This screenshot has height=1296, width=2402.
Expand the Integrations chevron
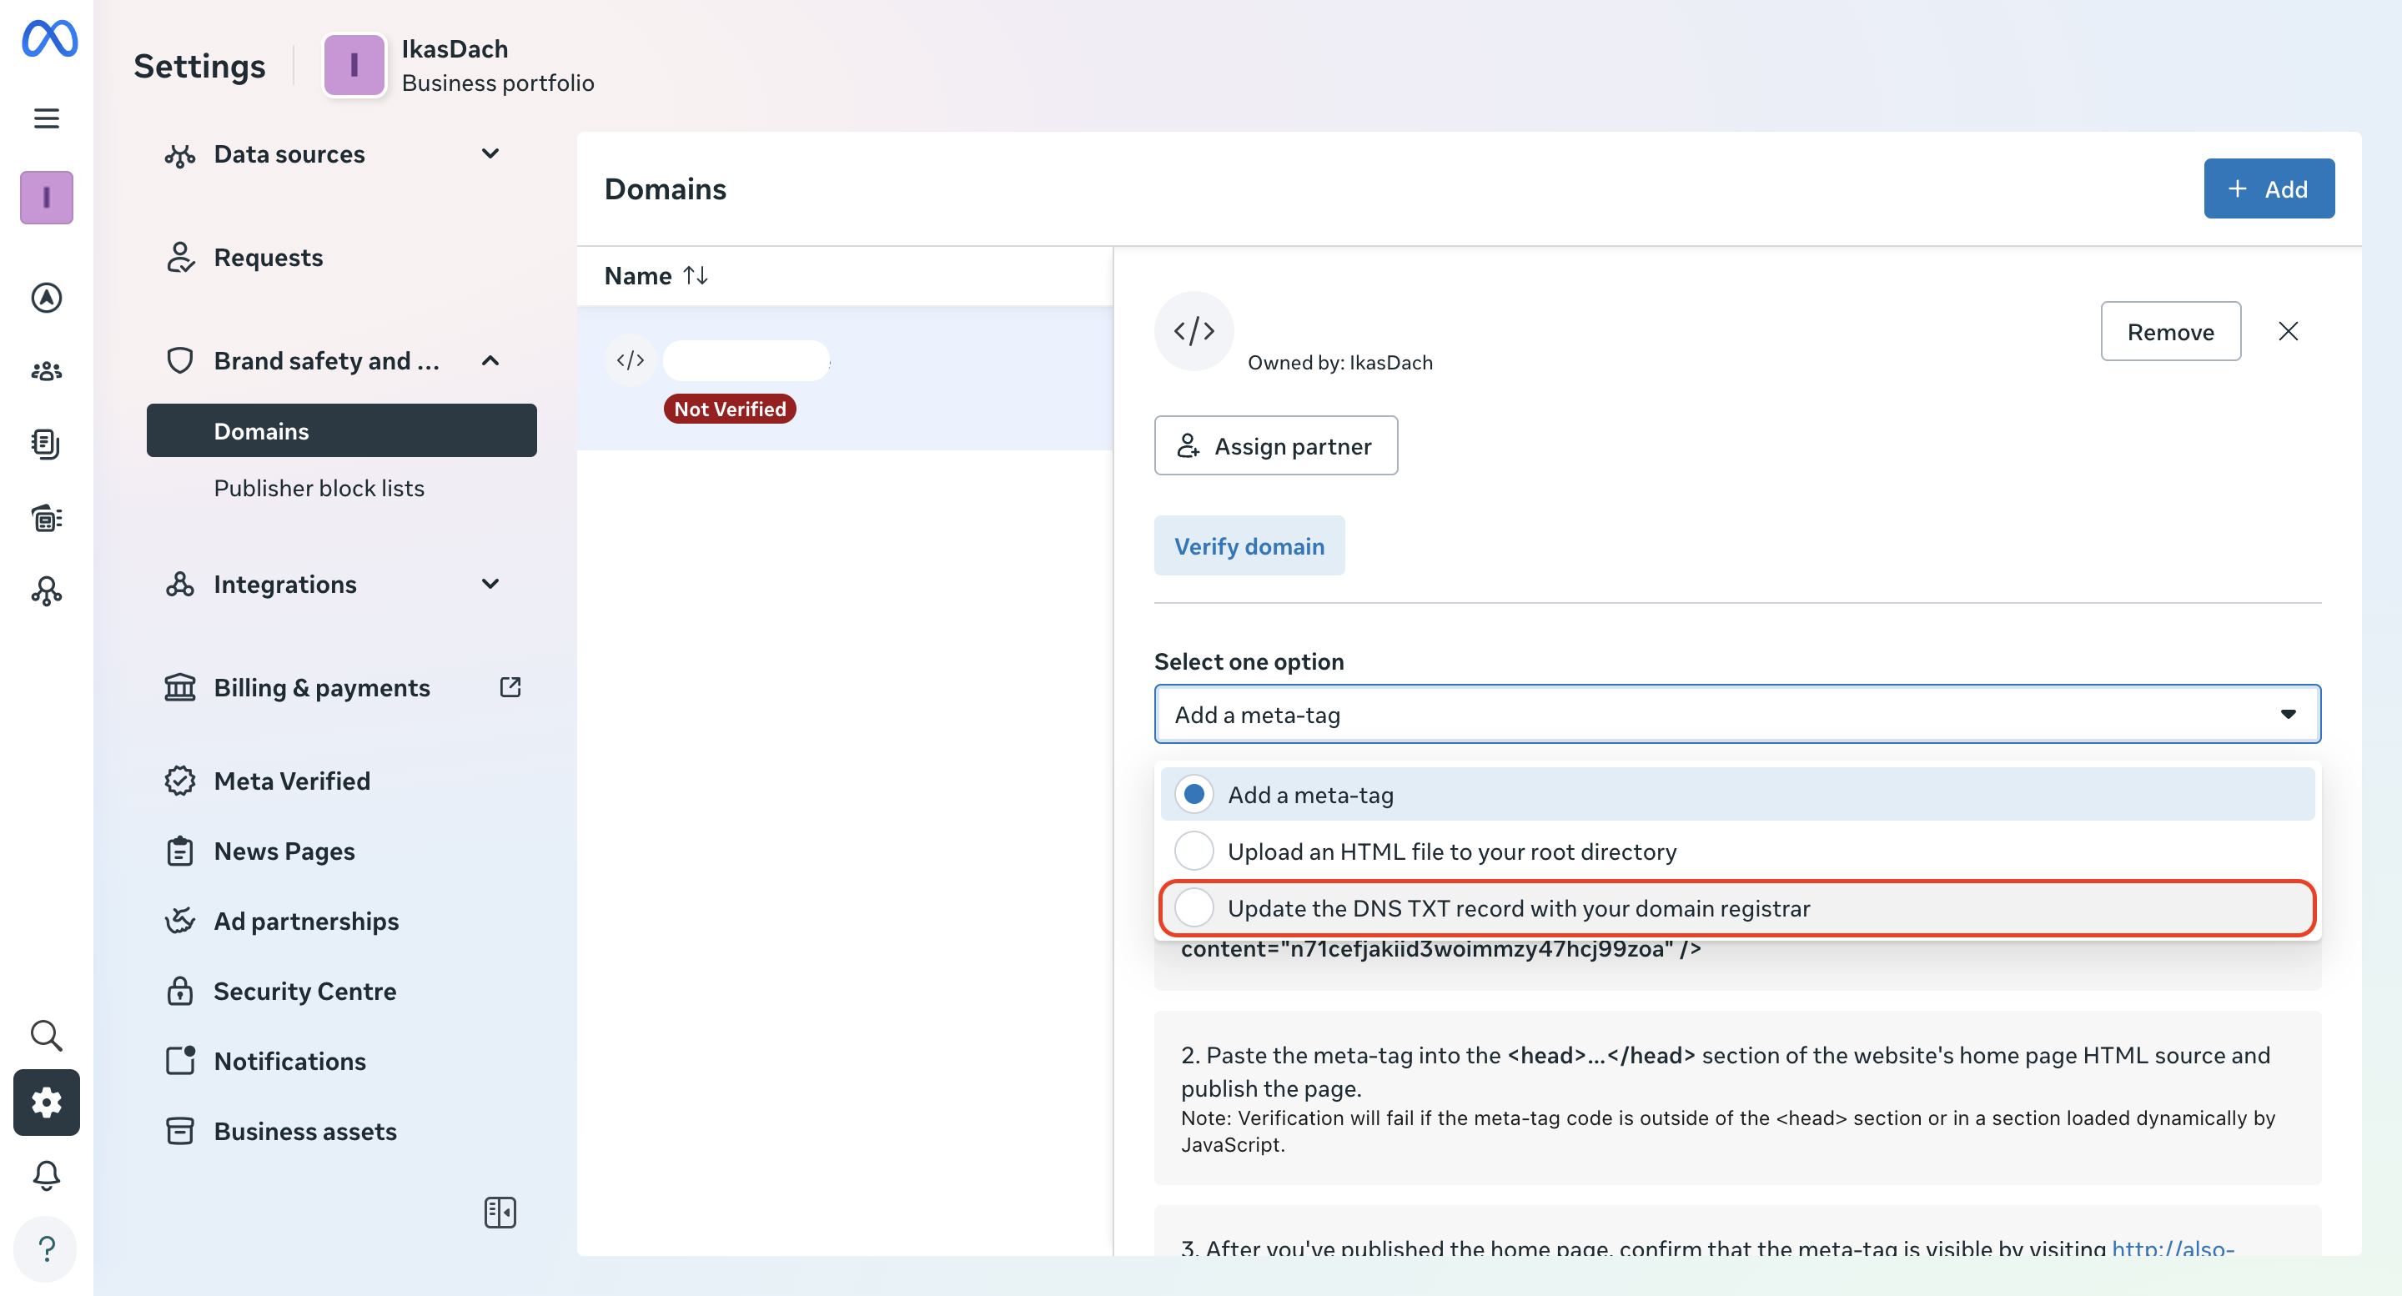tap(490, 585)
